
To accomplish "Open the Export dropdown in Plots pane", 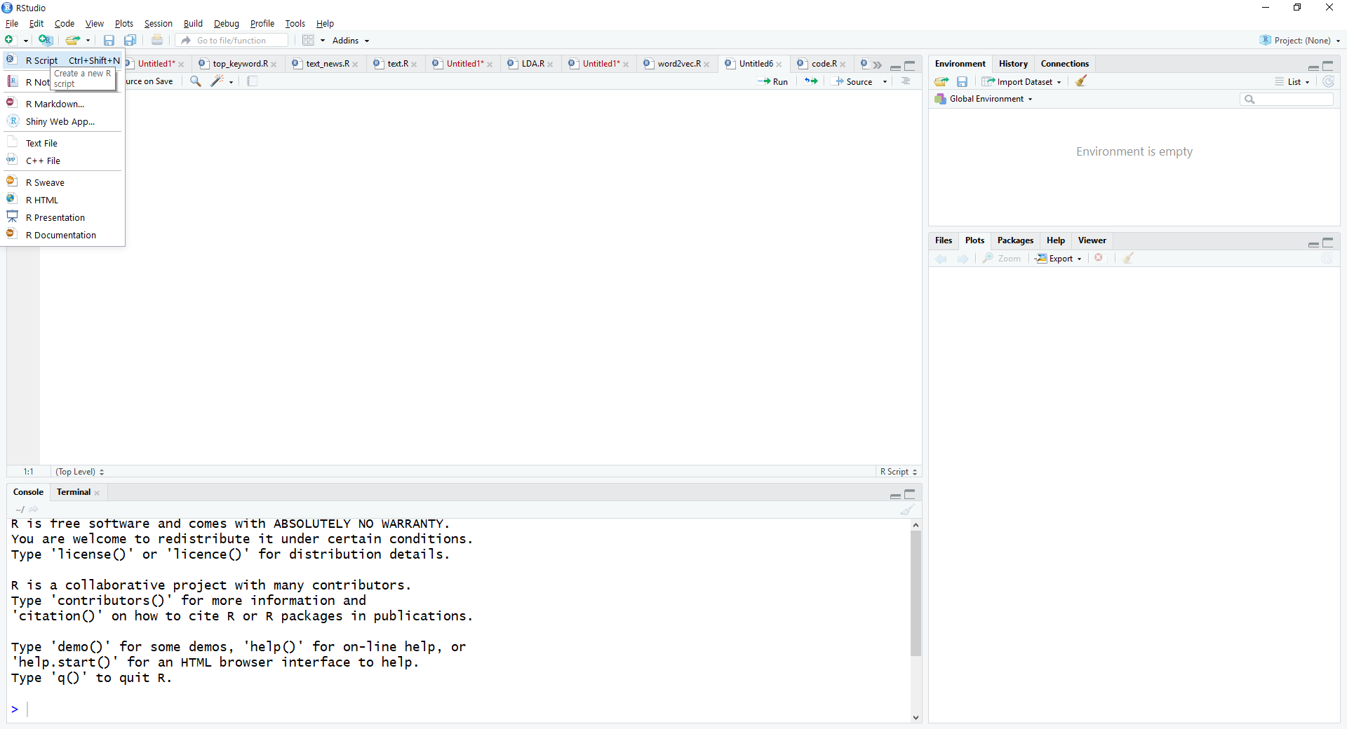I will tap(1059, 258).
